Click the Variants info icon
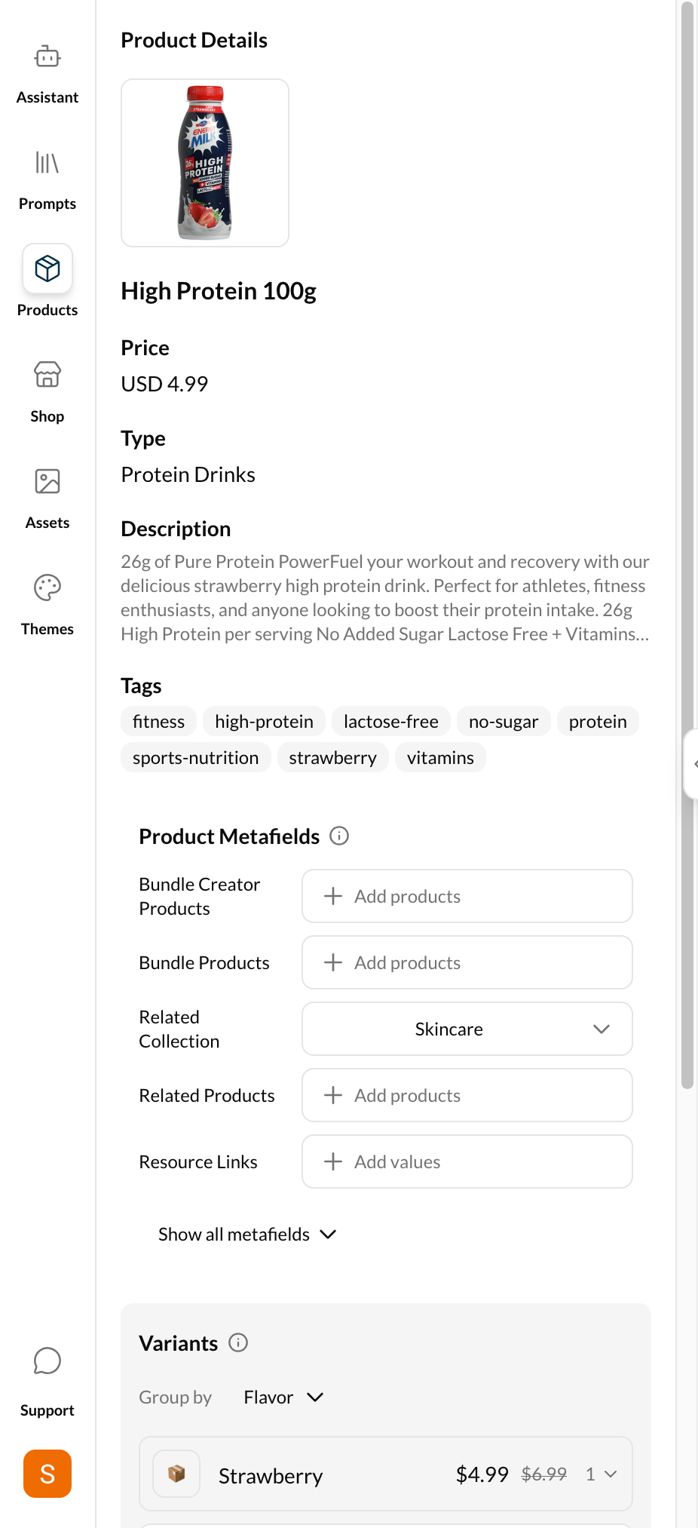The image size is (698, 1528). (238, 1343)
